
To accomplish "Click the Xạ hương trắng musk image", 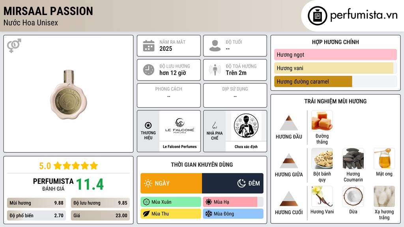I will [384, 196].
